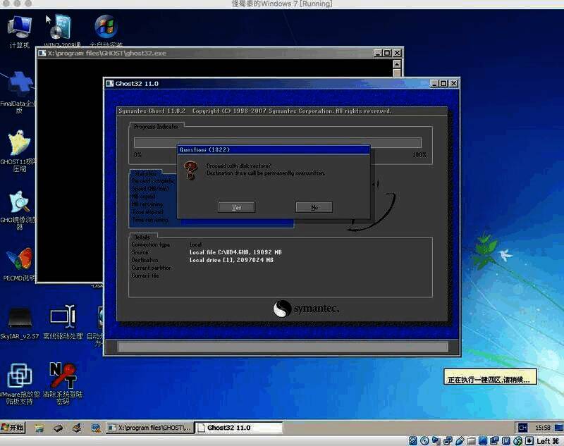Image resolution: width=564 pixels, height=446 pixels.
Task: Click the 开始 Start button
Action: 13,428
